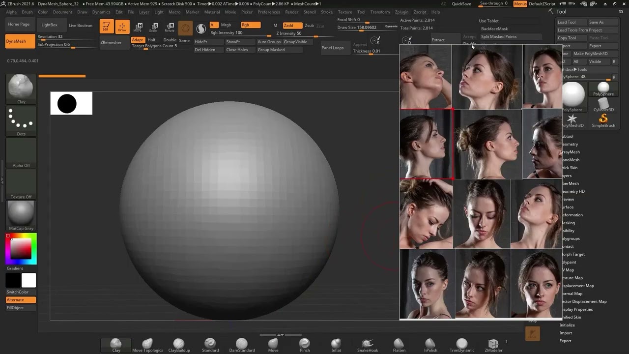Select the hPolish brush
Image resolution: width=629 pixels, height=354 pixels.
tap(430, 345)
